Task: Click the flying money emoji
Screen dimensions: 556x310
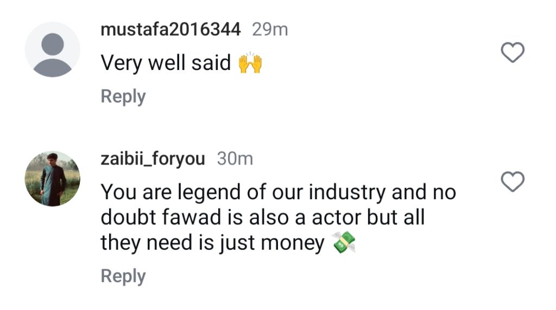Action: click(x=344, y=243)
